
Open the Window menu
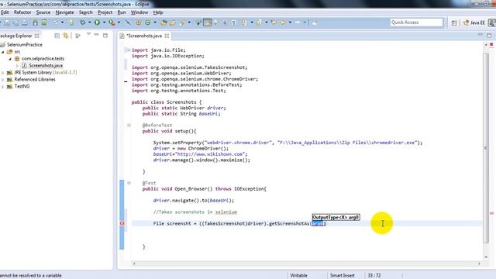point(139,12)
